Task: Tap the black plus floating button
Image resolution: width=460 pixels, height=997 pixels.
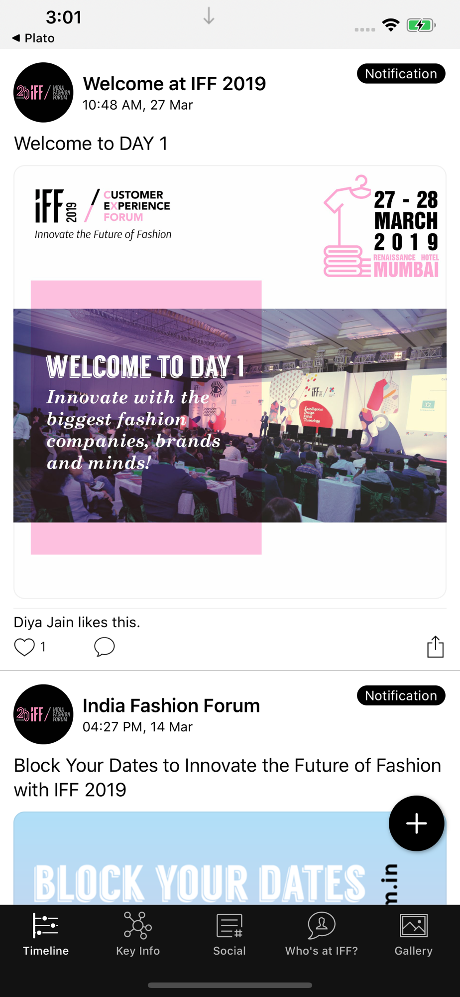Action: tap(416, 823)
